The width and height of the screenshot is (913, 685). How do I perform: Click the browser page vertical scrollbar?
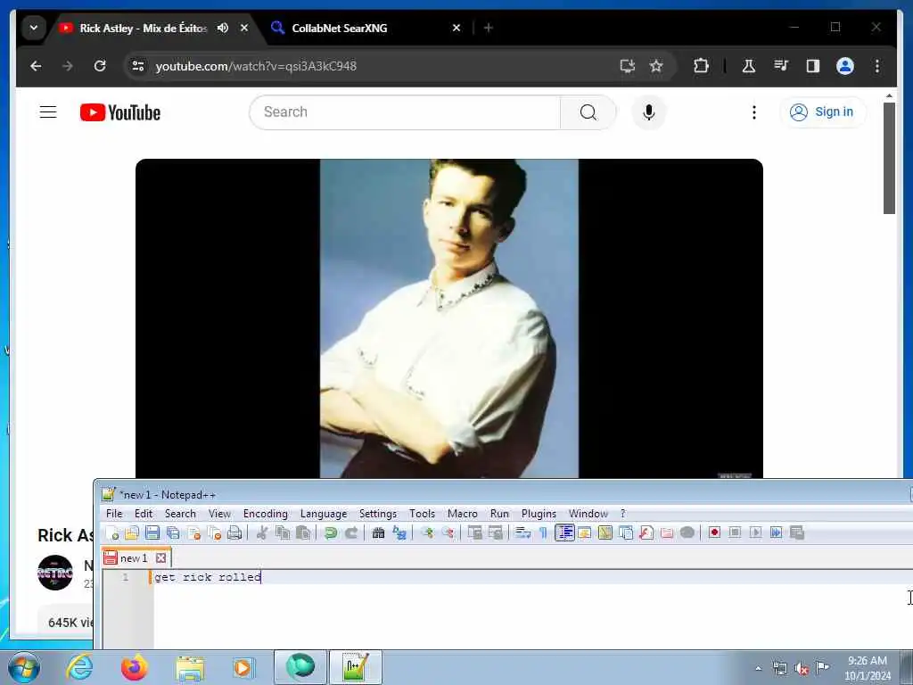pos(889,159)
